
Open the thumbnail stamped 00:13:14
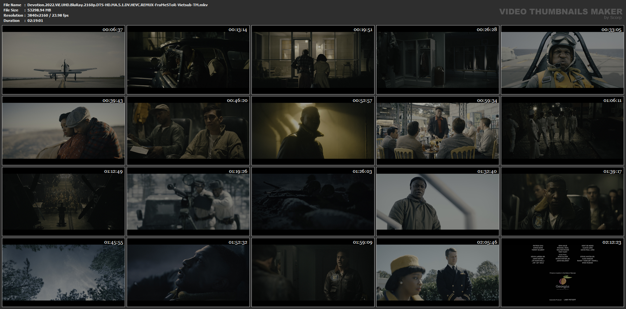coord(188,60)
